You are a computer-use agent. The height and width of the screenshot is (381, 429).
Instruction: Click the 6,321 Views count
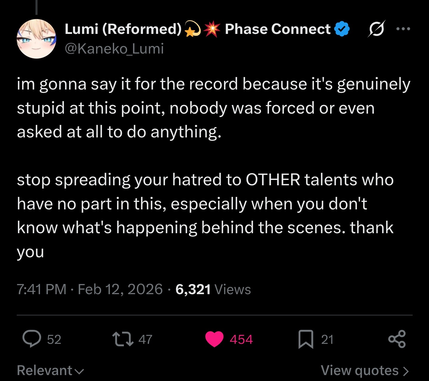(213, 289)
